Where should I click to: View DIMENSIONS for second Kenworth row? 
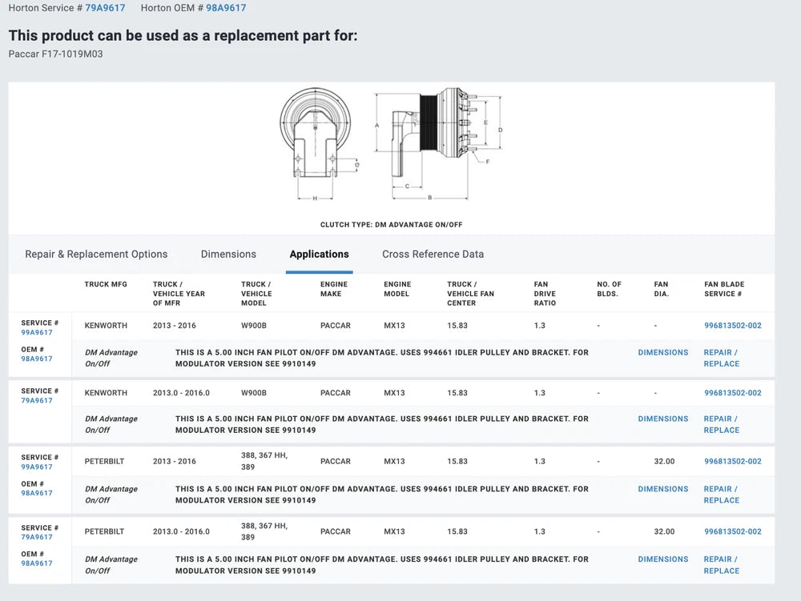tap(662, 419)
